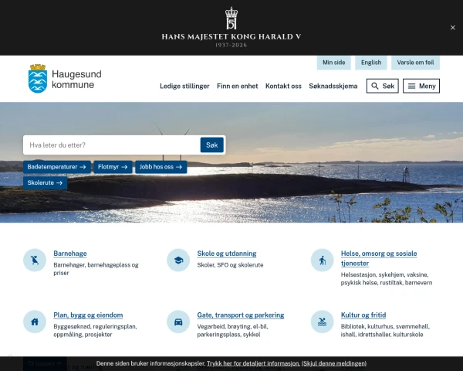This screenshot has height=371, width=463.
Task: Click the header Søk magnifier button
Action: click(x=383, y=86)
